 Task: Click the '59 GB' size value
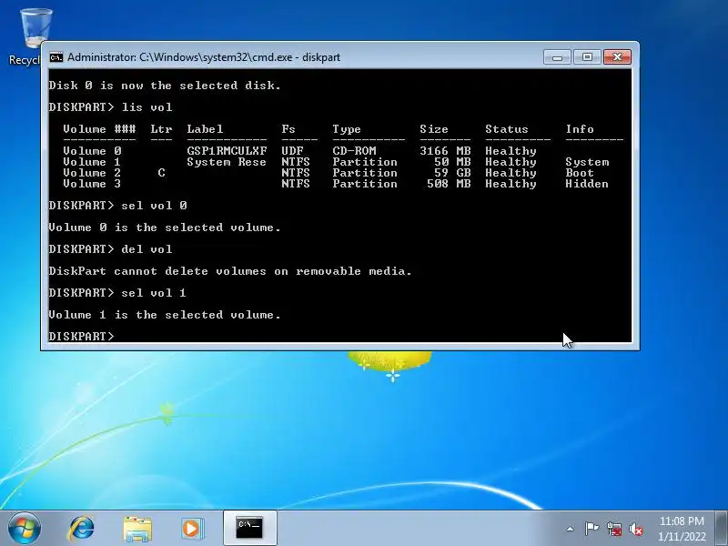point(452,173)
